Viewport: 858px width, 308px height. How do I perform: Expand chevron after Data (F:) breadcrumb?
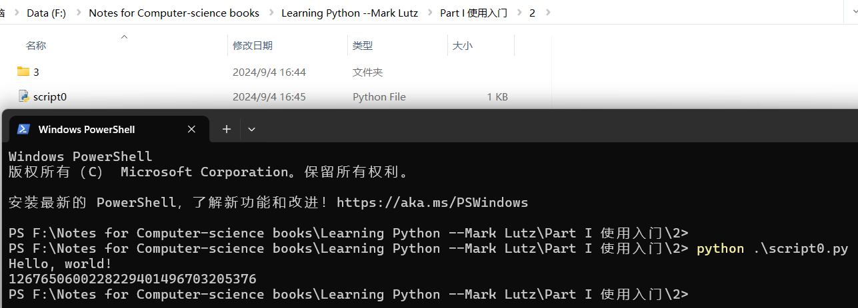[77, 13]
